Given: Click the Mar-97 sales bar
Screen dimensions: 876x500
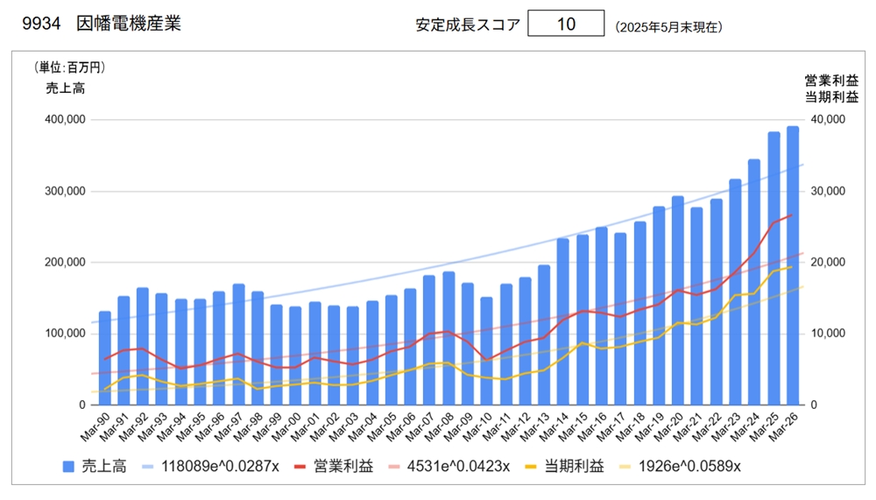Looking at the screenshot, I should click(238, 344).
